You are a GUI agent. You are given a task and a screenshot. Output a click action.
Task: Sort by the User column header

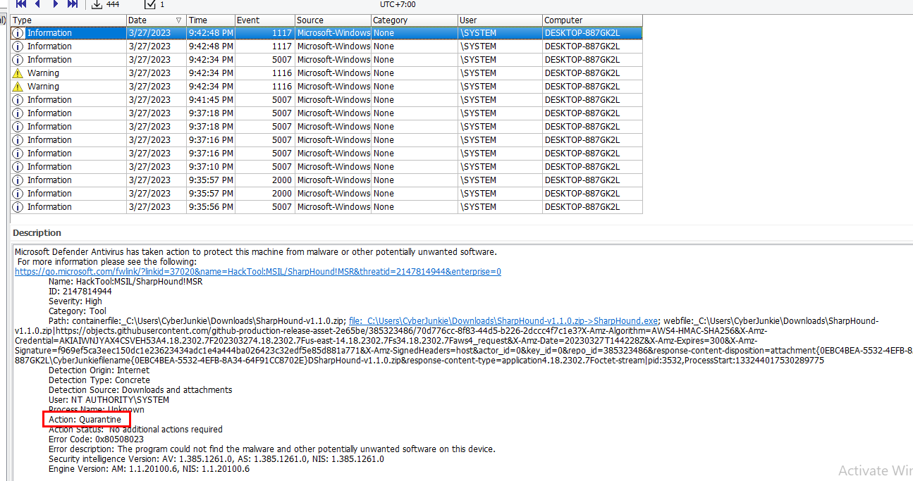[x=499, y=20]
